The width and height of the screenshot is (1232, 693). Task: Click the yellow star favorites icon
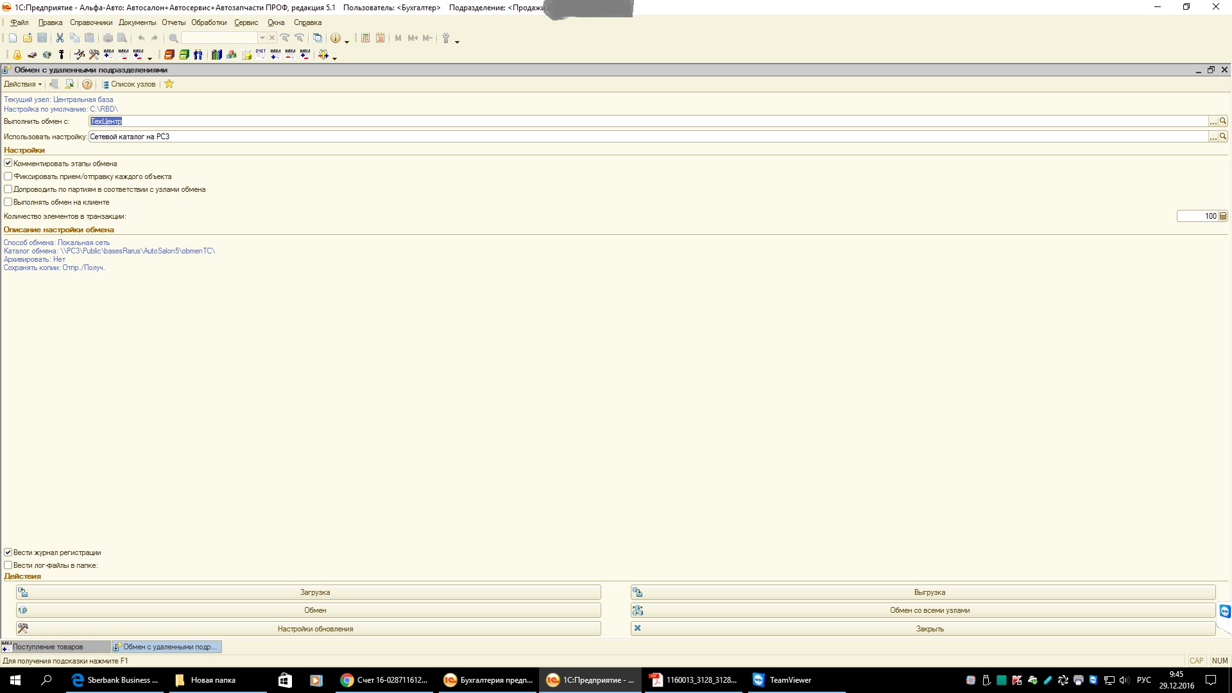click(x=169, y=84)
